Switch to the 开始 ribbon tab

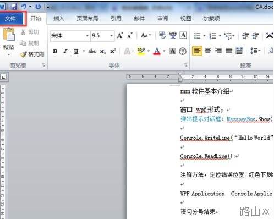click(x=36, y=18)
